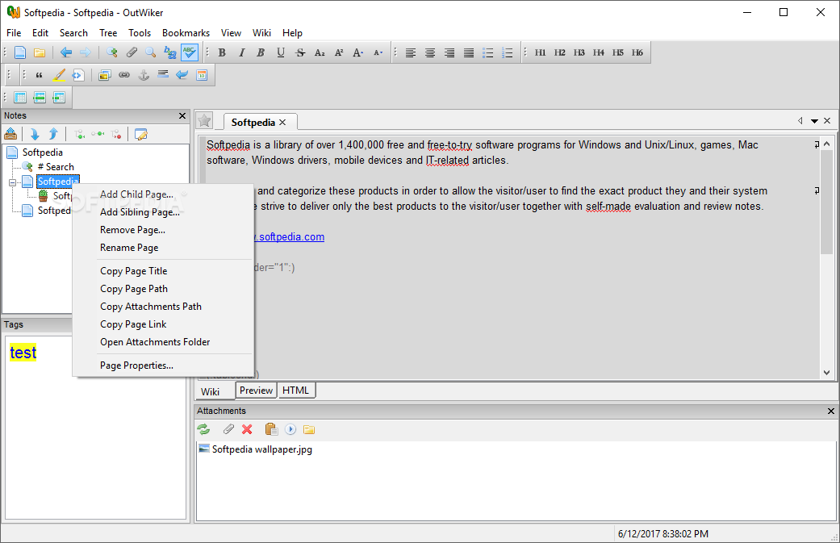Screen dimensions: 840x543
Task: Insert table rows
Action: (x=40, y=98)
